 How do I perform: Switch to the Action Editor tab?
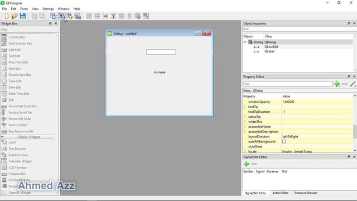click(x=280, y=193)
